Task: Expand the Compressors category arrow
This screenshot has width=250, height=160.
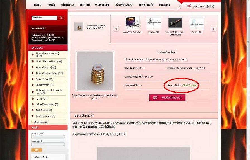Action: 33,85
